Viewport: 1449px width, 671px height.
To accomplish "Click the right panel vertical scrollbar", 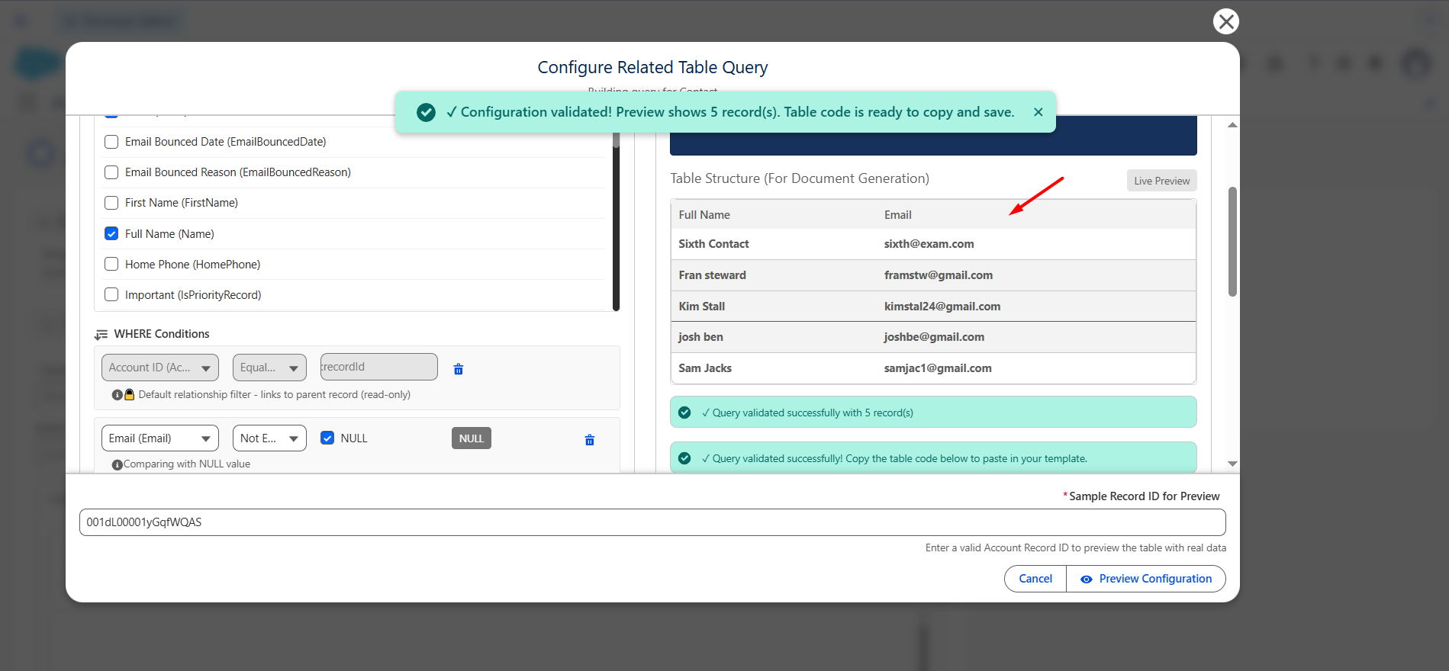I will click(x=1232, y=241).
